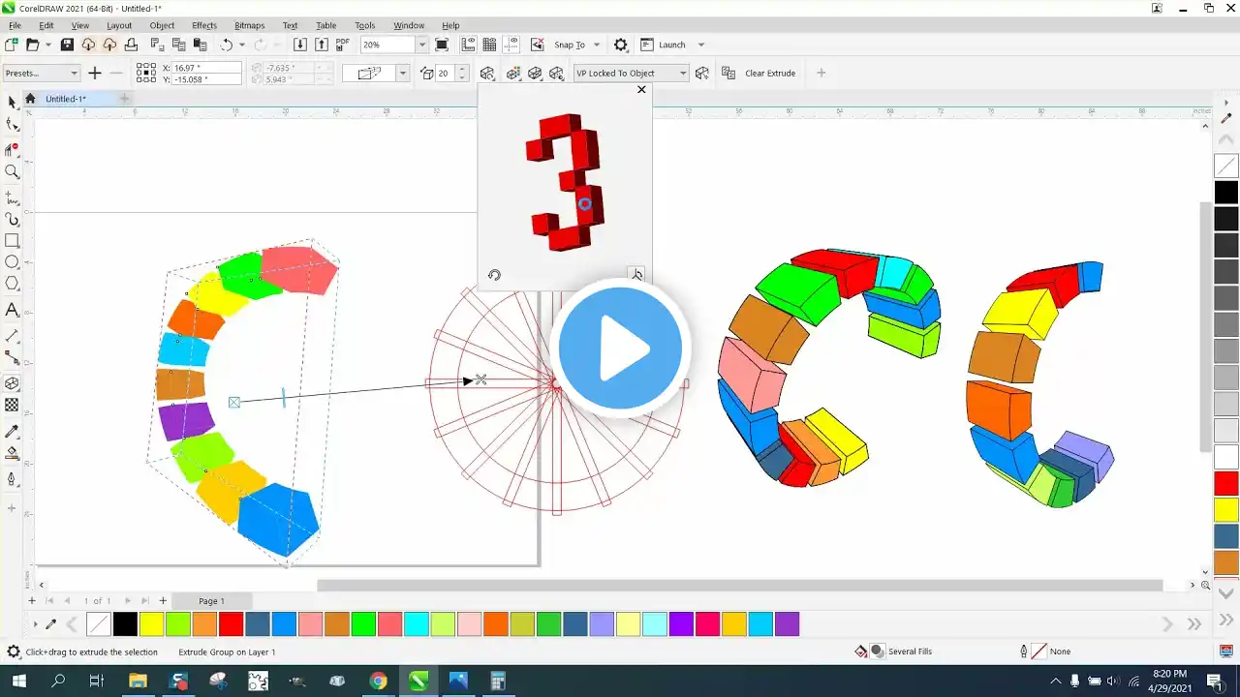Viewport: 1240px width, 697px height.
Task: Toggle Show Guidelines in the toolbar
Action: [x=511, y=45]
